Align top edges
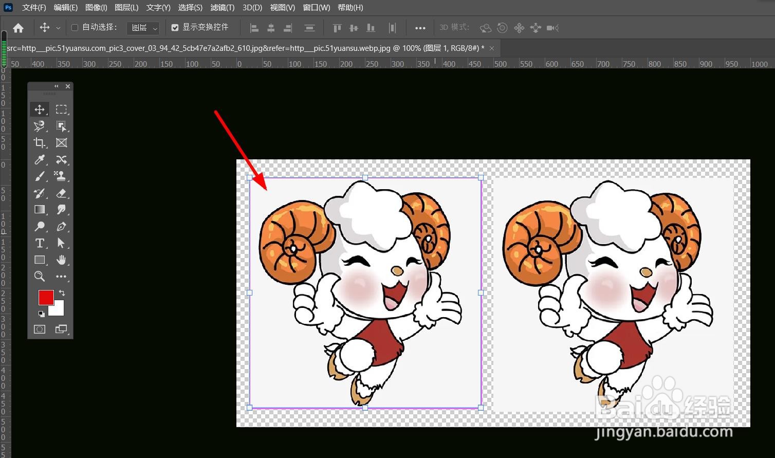The image size is (775, 458). click(337, 28)
